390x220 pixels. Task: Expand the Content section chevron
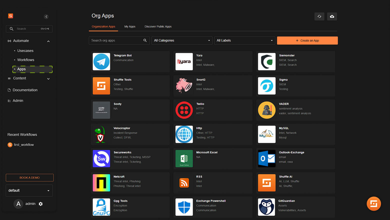coord(48,79)
